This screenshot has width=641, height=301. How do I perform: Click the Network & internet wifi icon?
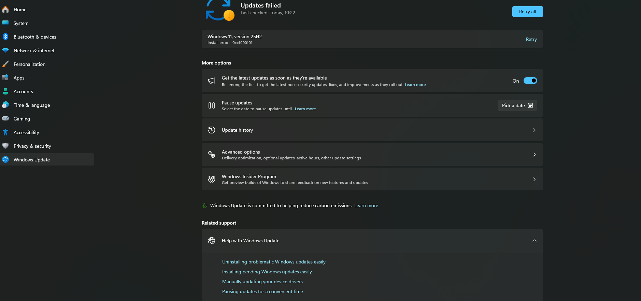pos(5,50)
